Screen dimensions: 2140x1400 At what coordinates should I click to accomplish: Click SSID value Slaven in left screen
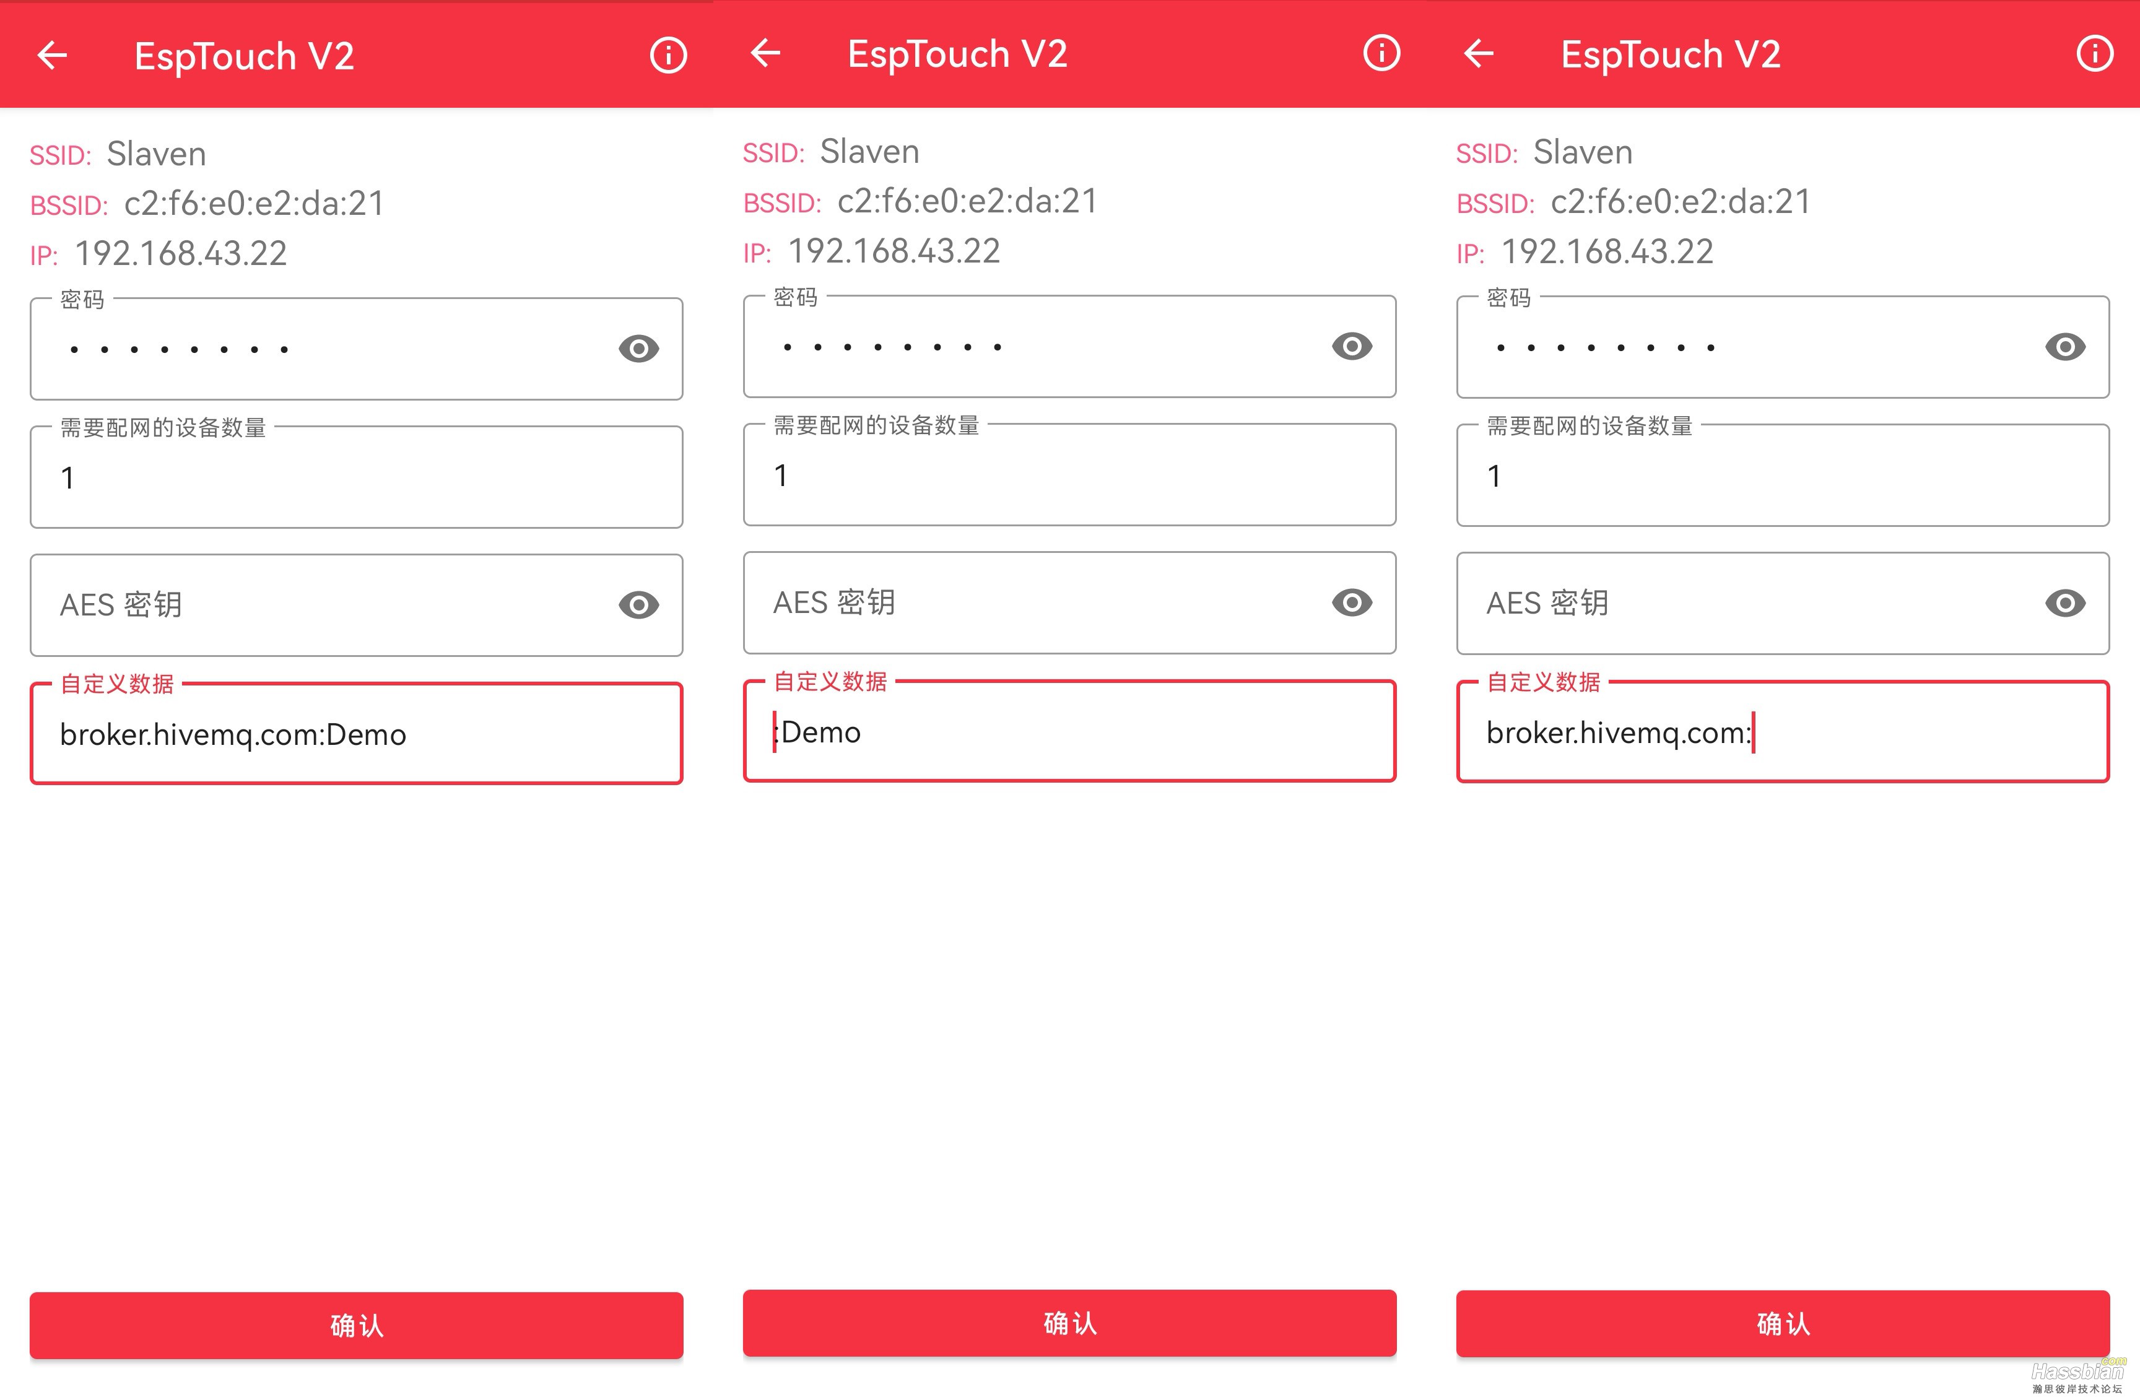[x=157, y=154]
